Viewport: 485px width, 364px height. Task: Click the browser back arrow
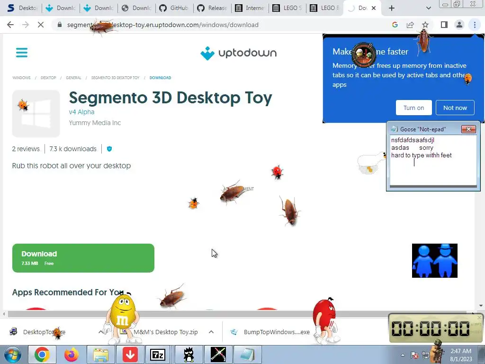pos(10,25)
